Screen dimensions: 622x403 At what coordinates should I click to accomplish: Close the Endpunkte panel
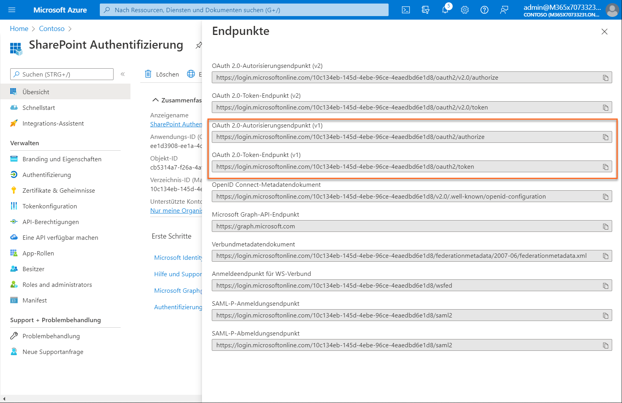(604, 31)
